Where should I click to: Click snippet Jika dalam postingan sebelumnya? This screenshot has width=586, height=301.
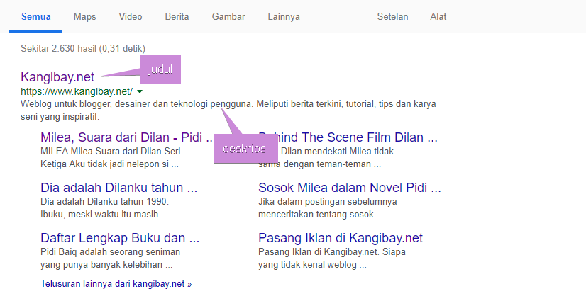point(327,208)
